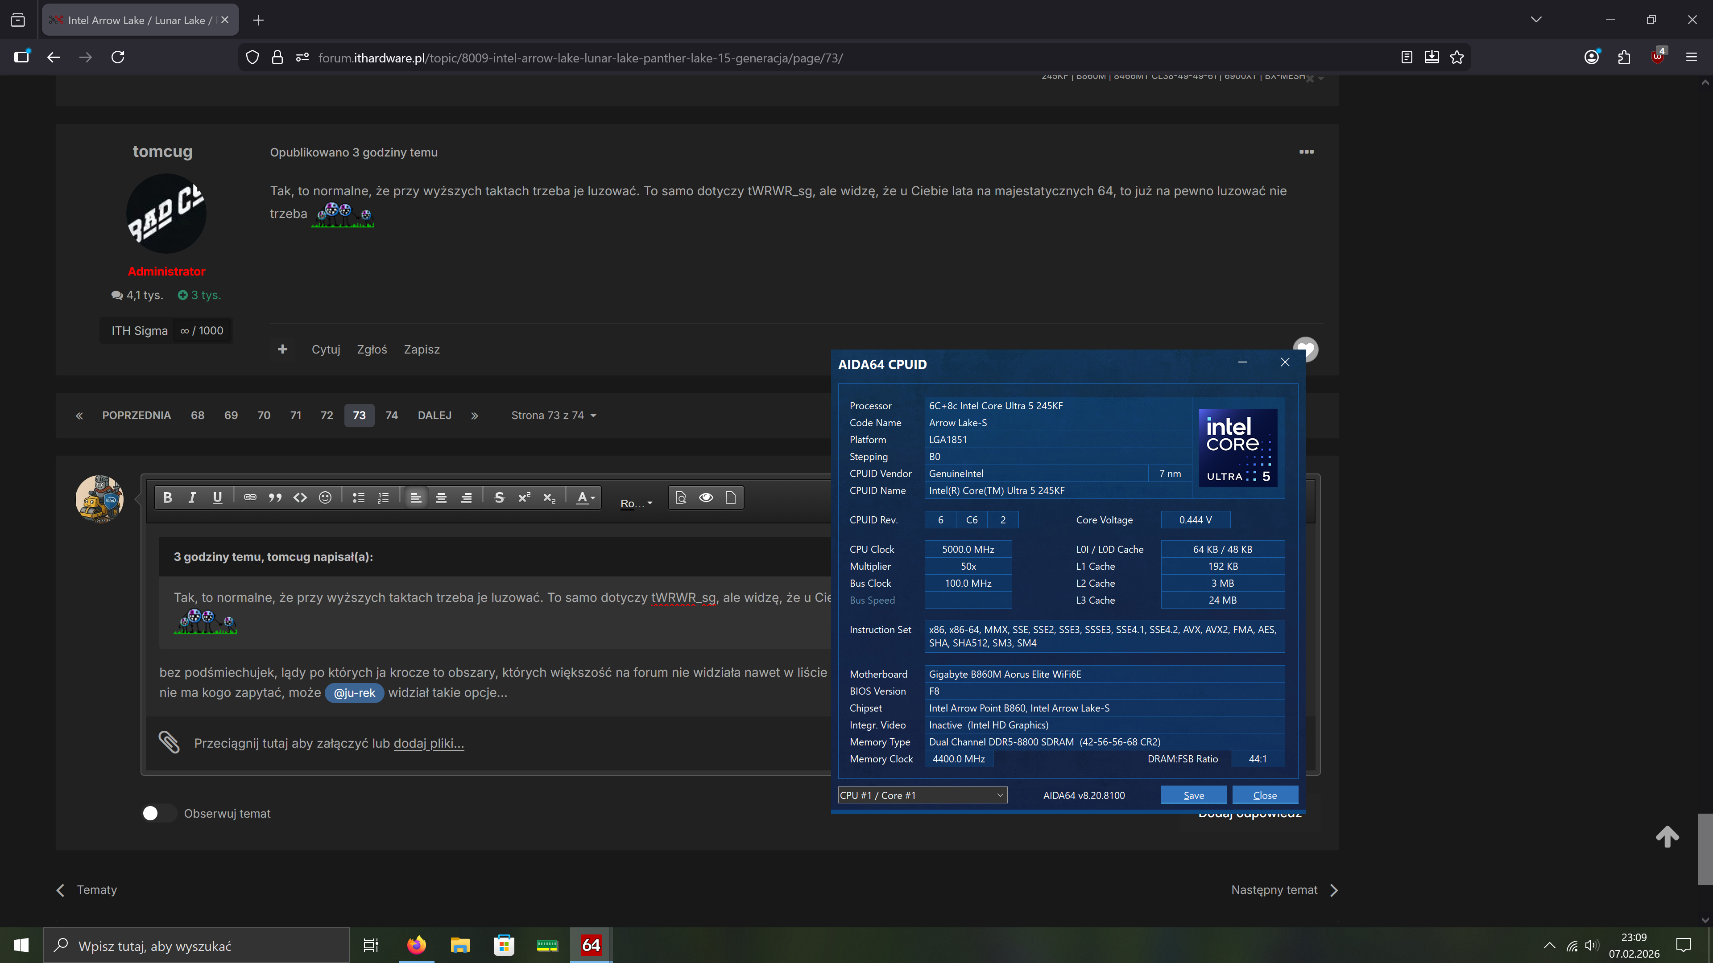
Task: Click the scroll-to-top arrow
Action: (x=1667, y=837)
